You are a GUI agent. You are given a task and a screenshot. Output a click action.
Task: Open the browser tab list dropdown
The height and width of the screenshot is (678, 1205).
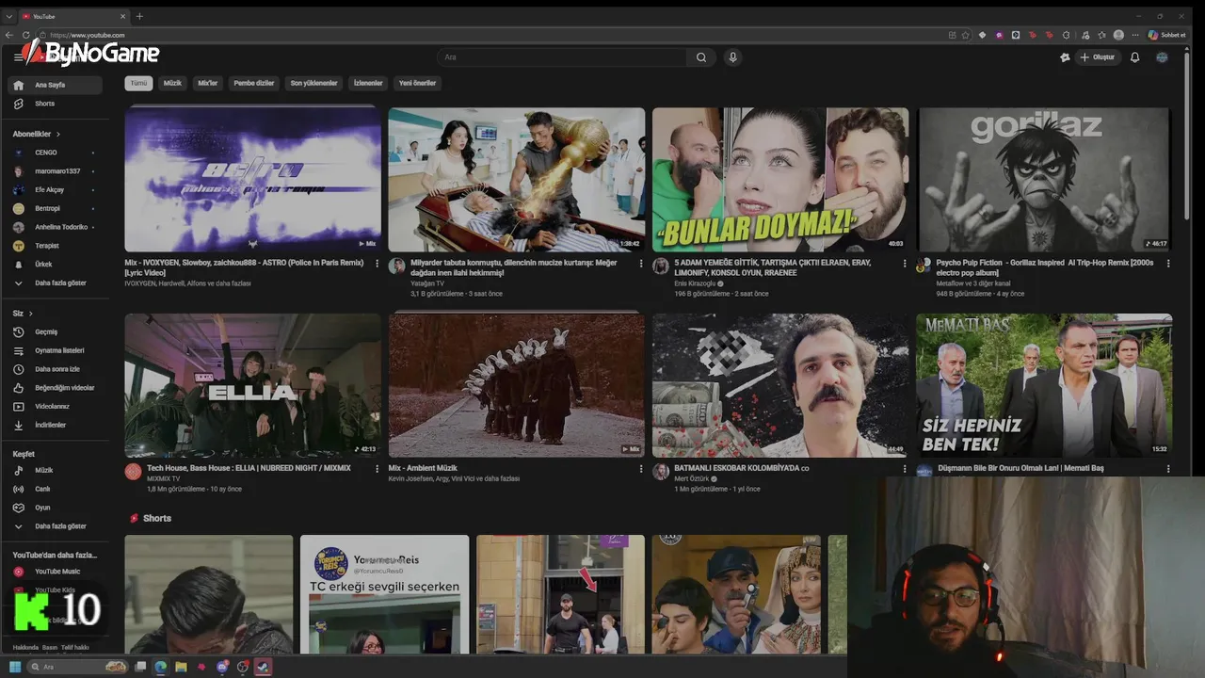(9, 16)
